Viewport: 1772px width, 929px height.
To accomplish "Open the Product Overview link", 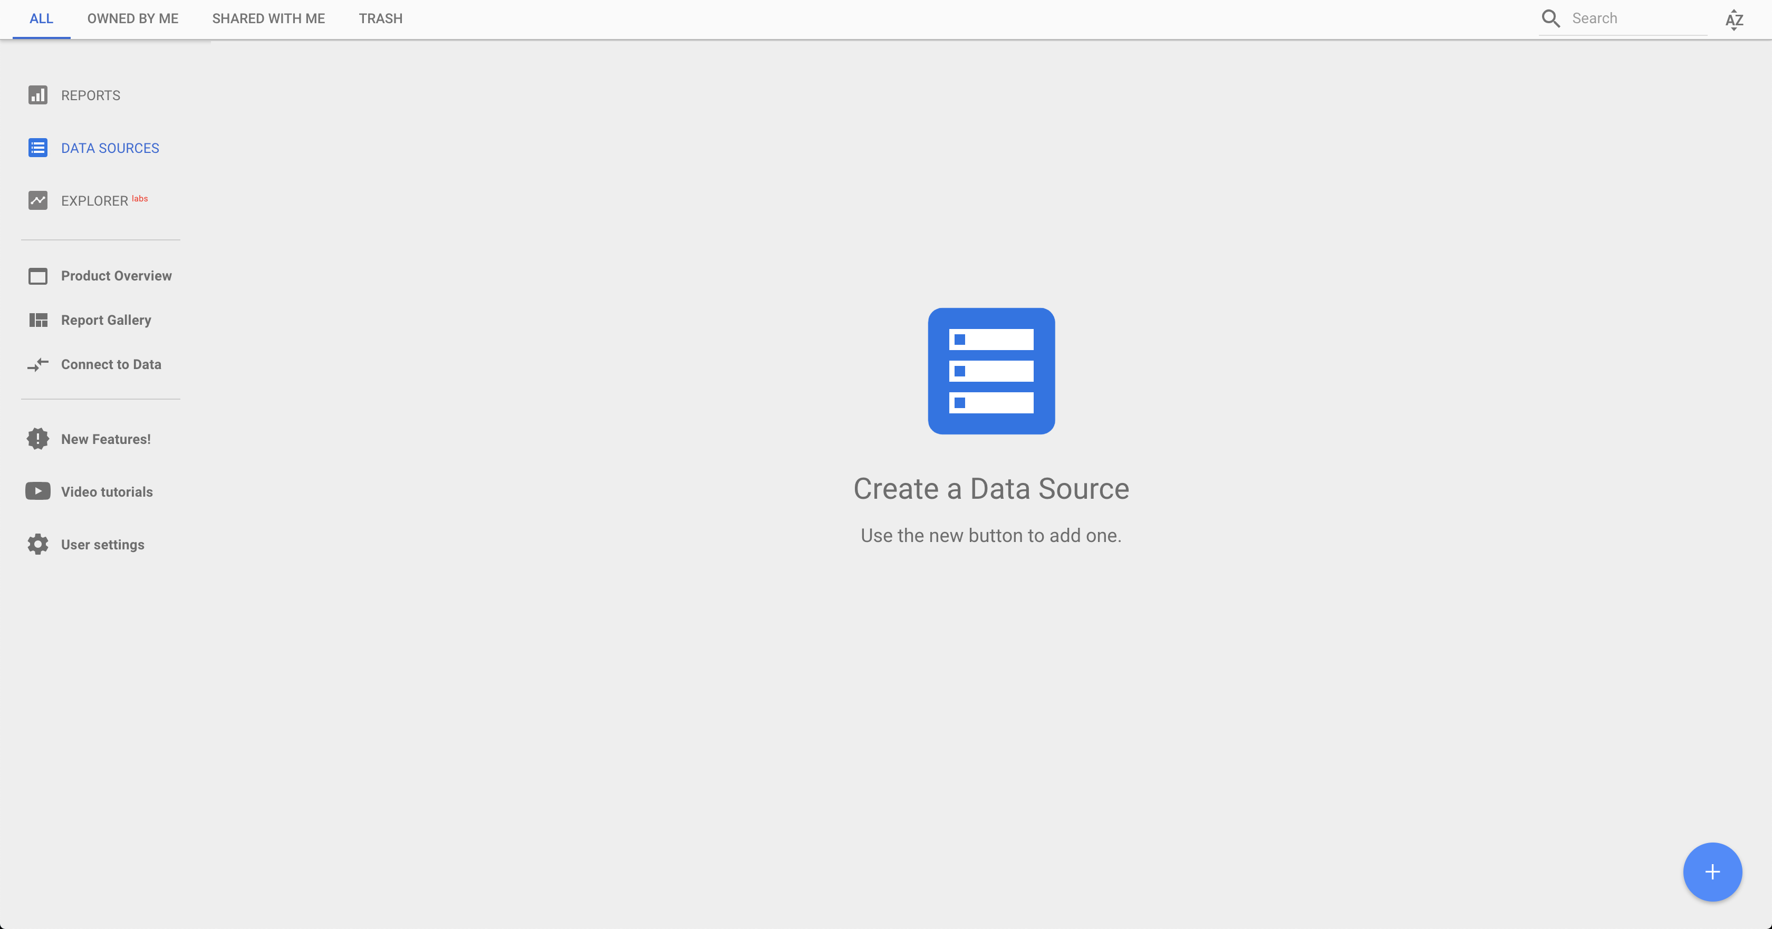I will point(116,276).
